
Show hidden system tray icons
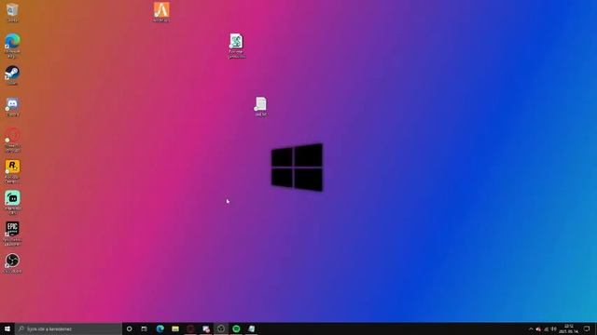pos(531,328)
